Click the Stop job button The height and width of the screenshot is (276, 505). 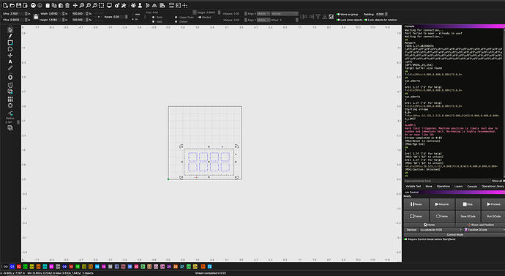pyautogui.click(x=468, y=204)
